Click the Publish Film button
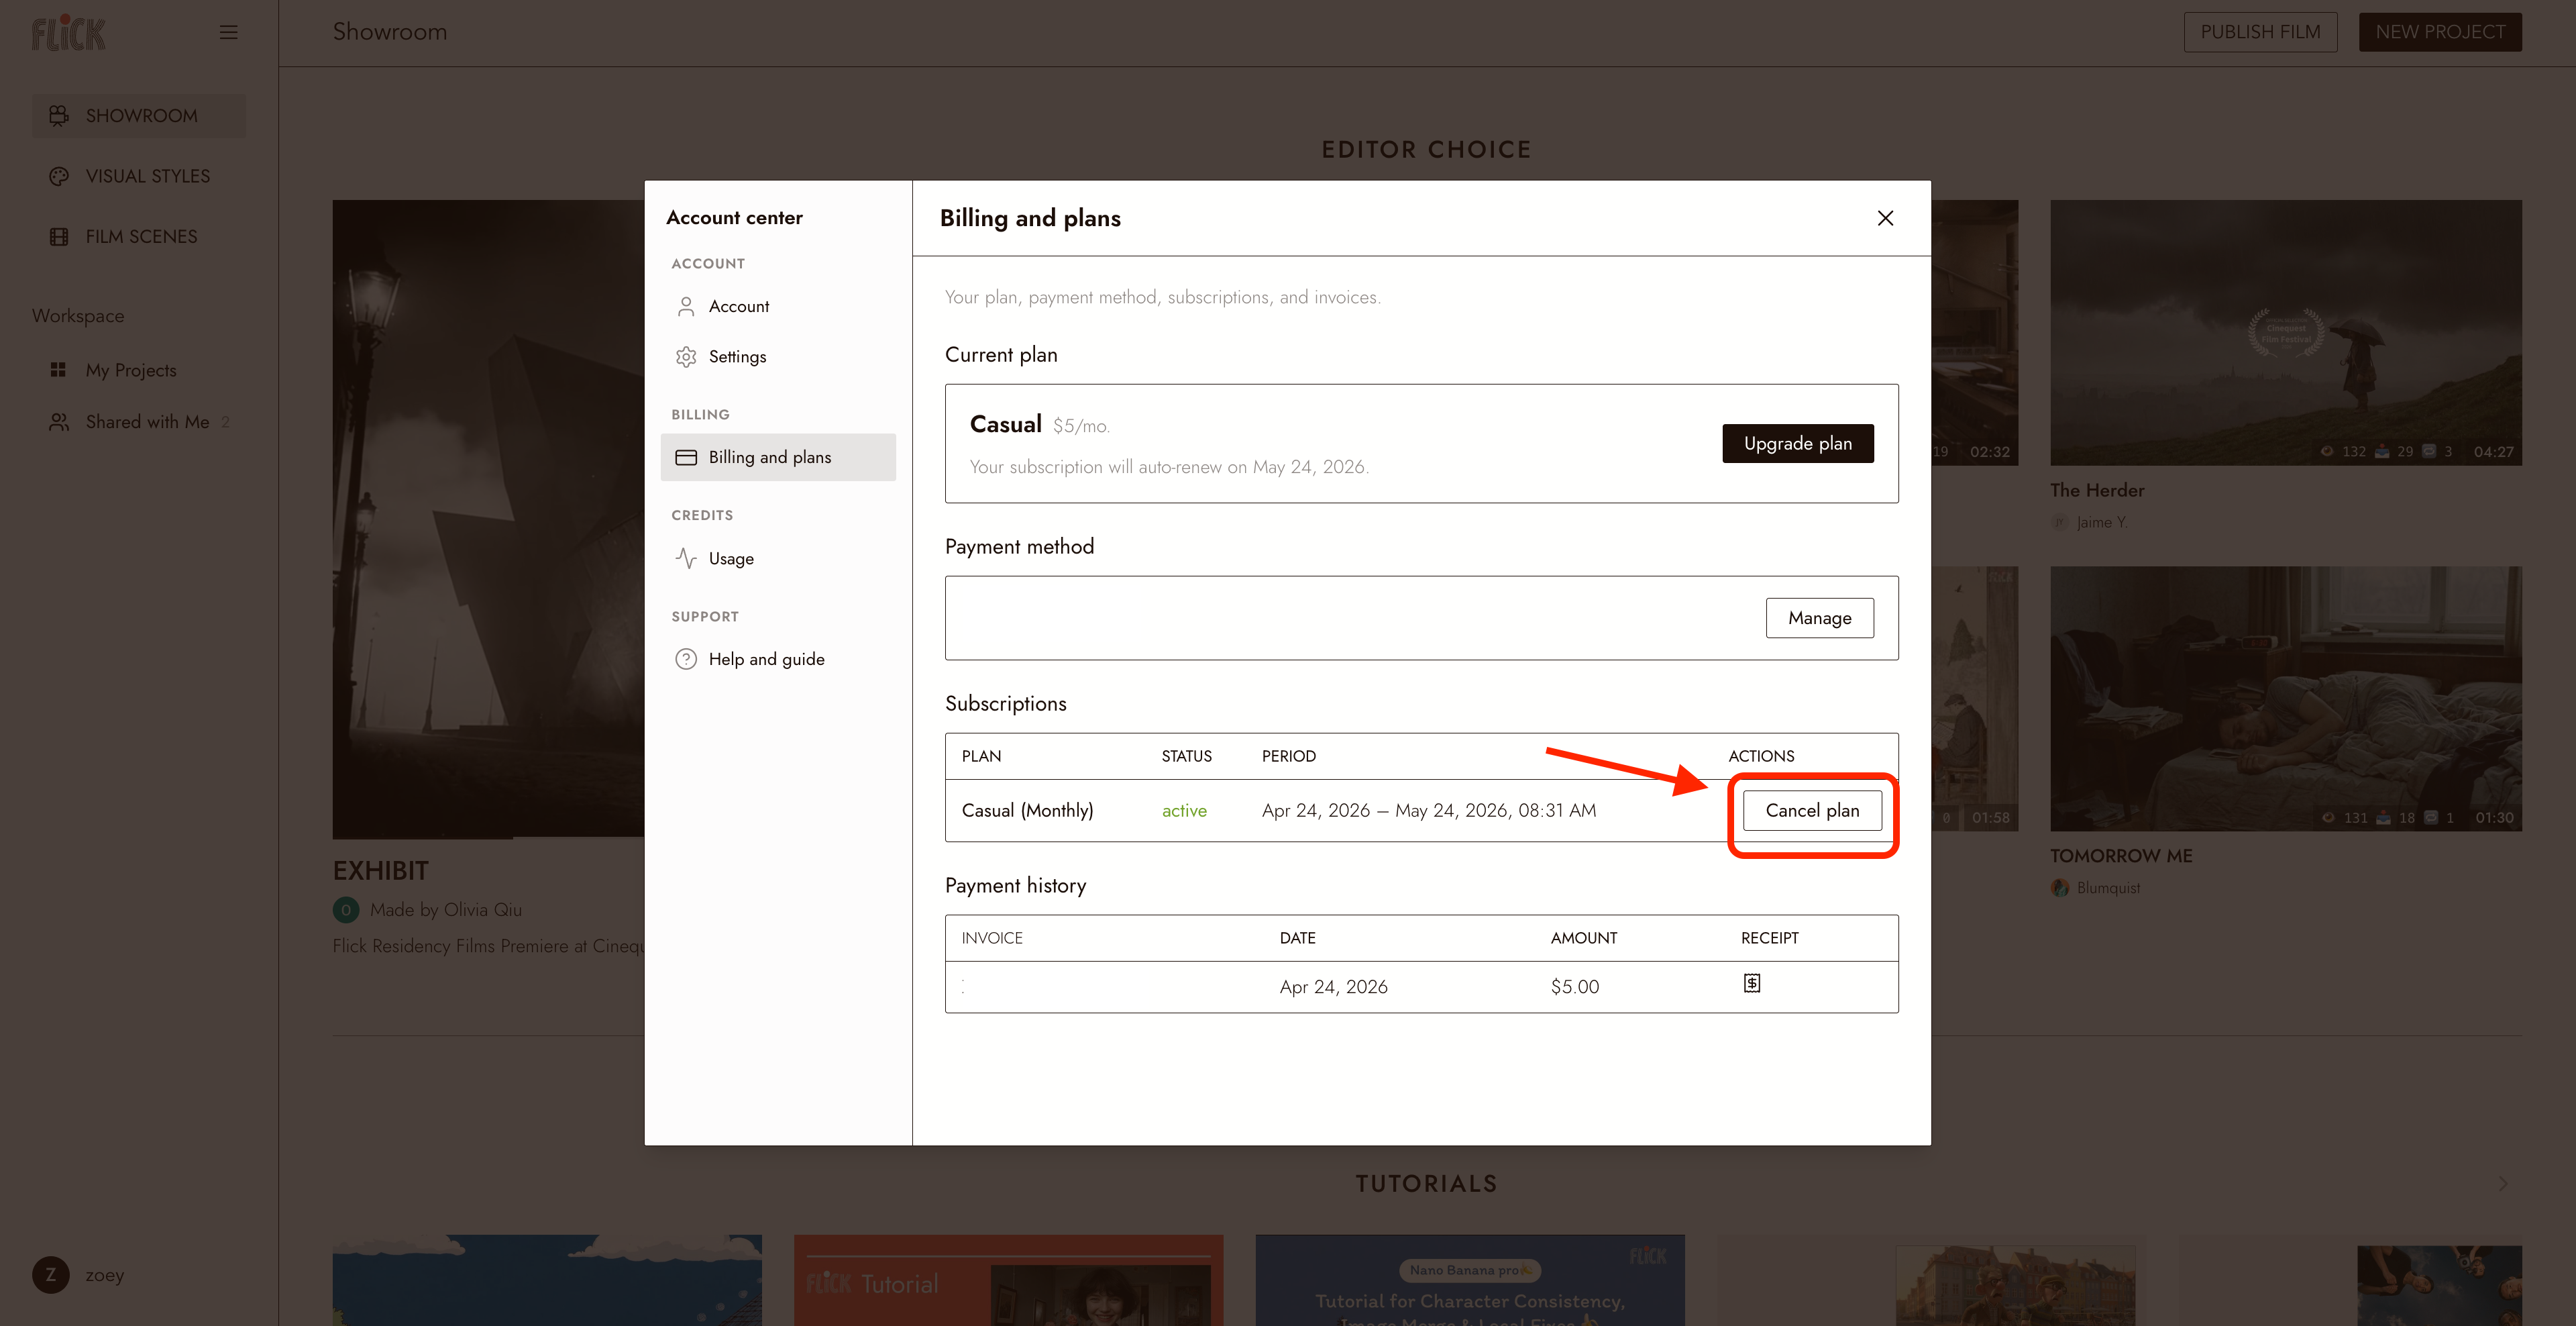The width and height of the screenshot is (2576, 1326). [x=2260, y=32]
